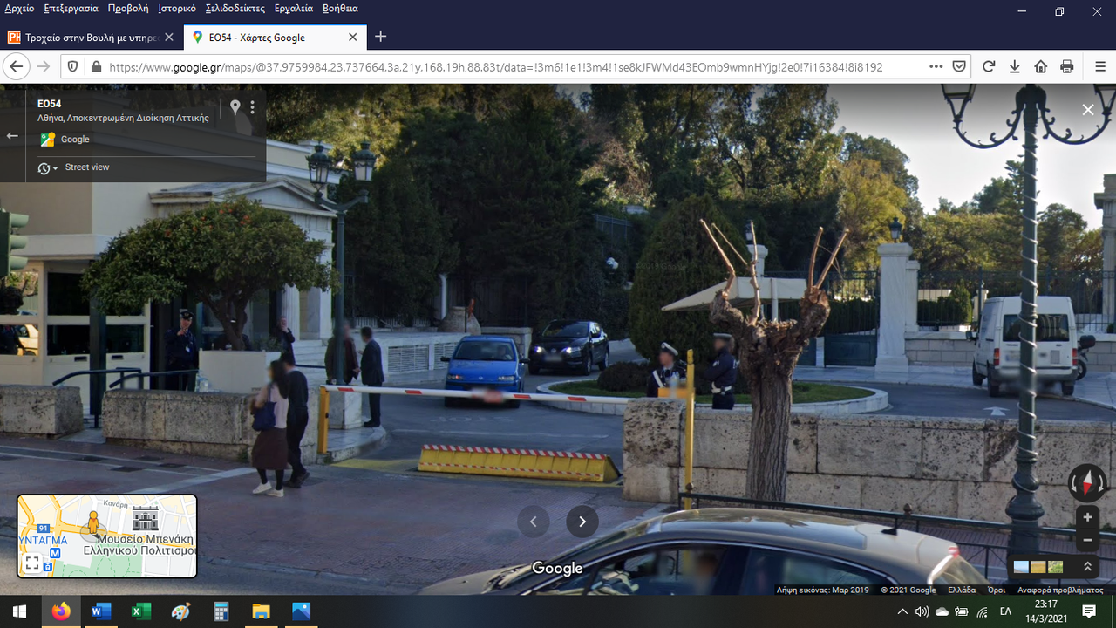Select the second nearby photo thumbnail

click(x=1038, y=567)
